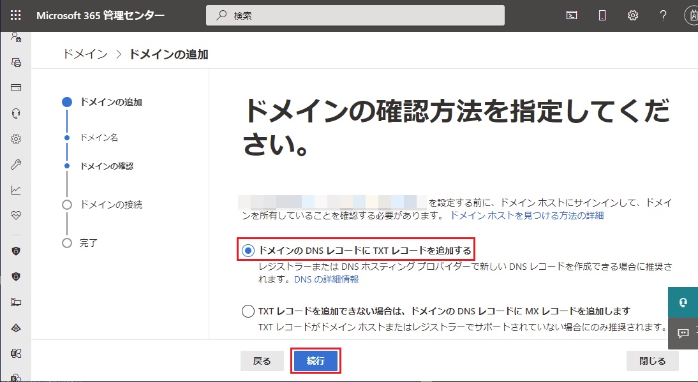
Task: Select the TXT レコードを追加する radio option
Action: 248,251
